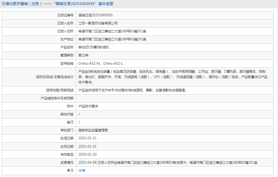Click the 其他内容 row label
The image size is (278, 177).
pyautogui.click(x=67, y=114)
